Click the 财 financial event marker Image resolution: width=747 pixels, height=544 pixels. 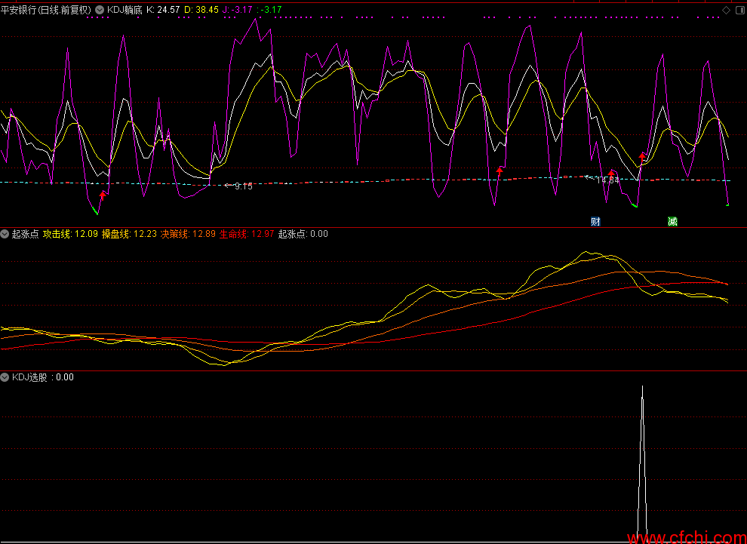[x=595, y=221]
